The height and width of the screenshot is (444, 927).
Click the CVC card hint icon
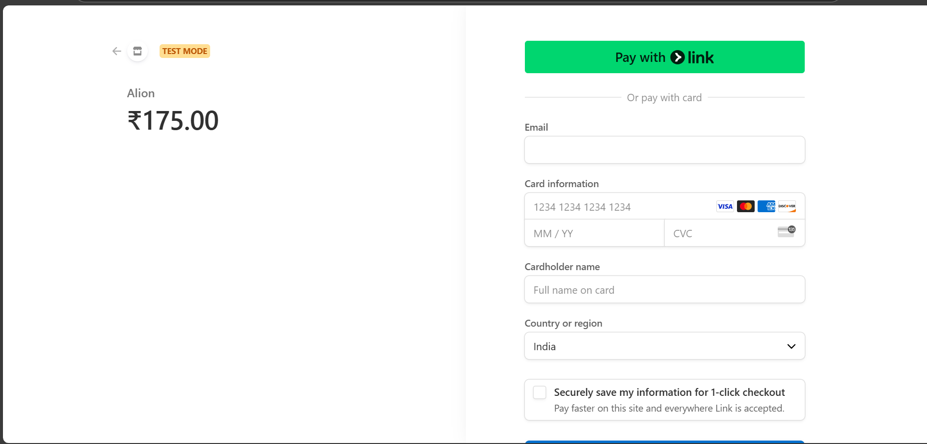click(x=787, y=231)
